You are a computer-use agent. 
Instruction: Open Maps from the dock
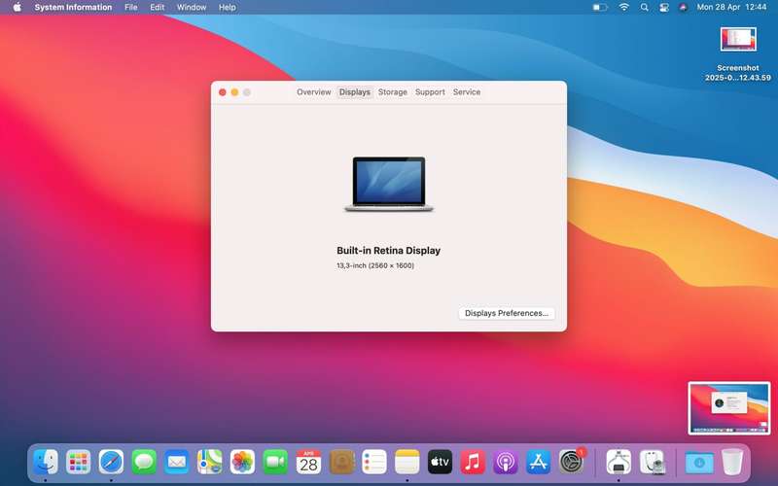tap(209, 463)
